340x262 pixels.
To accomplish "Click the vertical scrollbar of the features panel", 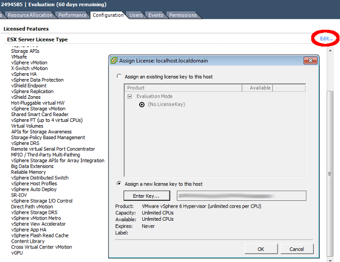I will tap(330, 157).
